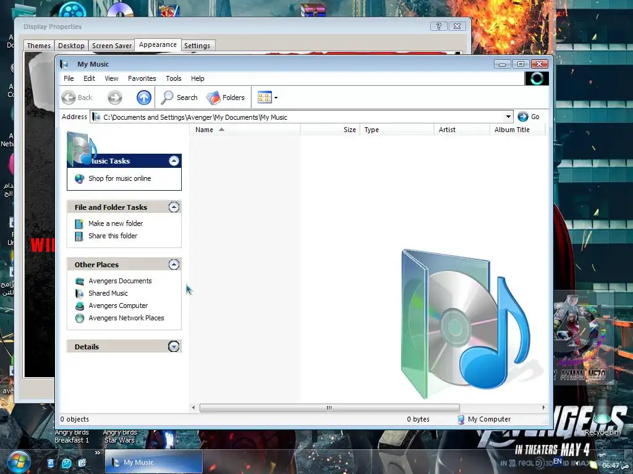Collapse File and Folder Tasks panel
Viewport: 633px width, 474px height.
point(174,207)
